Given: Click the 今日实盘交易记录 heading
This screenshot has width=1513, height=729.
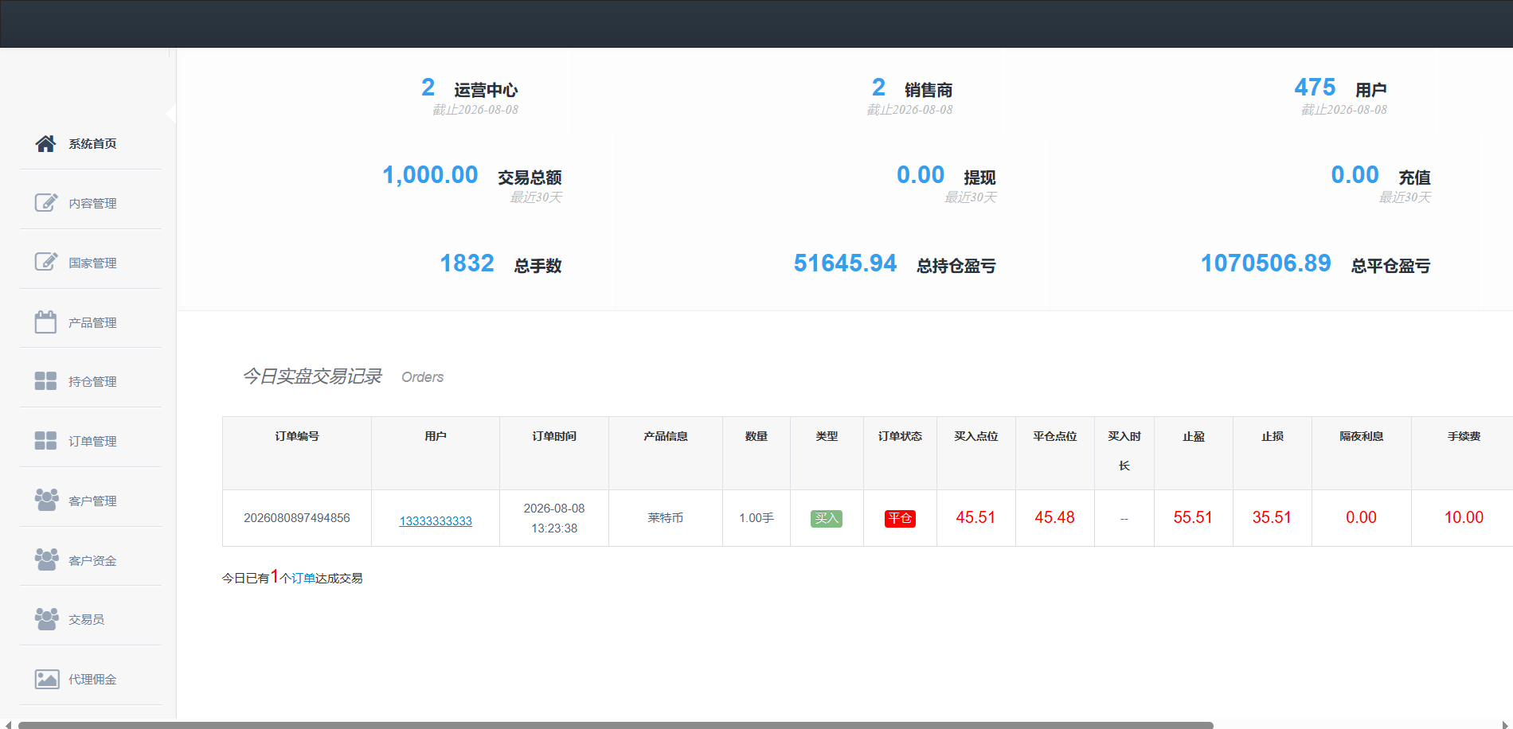Looking at the screenshot, I should pyautogui.click(x=312, y=376).
